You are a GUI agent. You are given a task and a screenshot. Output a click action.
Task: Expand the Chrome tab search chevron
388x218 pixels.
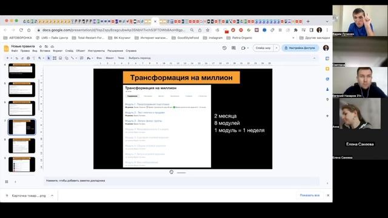[x=327, y=22]
